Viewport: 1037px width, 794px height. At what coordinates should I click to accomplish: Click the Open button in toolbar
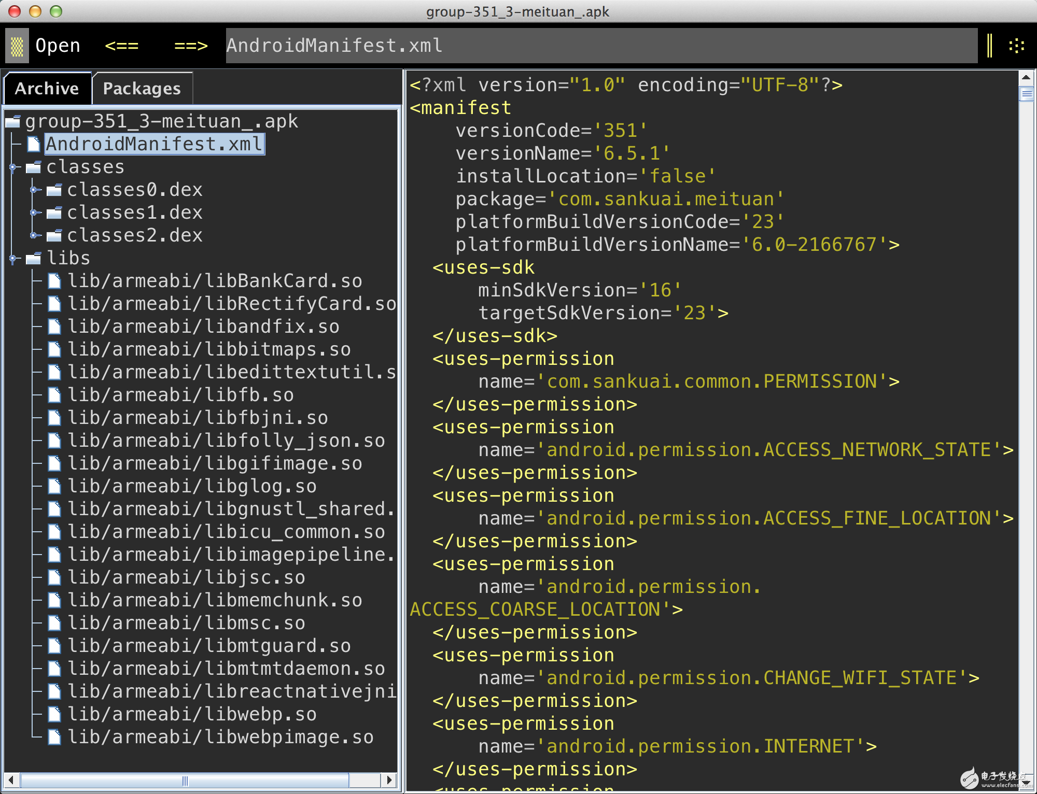pos(58,46)
